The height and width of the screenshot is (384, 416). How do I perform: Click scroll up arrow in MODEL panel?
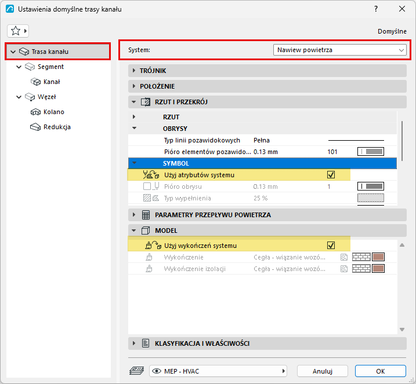click(x=402, y=245)
